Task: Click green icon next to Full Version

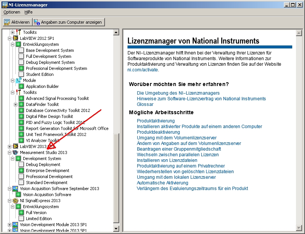Action: tap(21, 213)
